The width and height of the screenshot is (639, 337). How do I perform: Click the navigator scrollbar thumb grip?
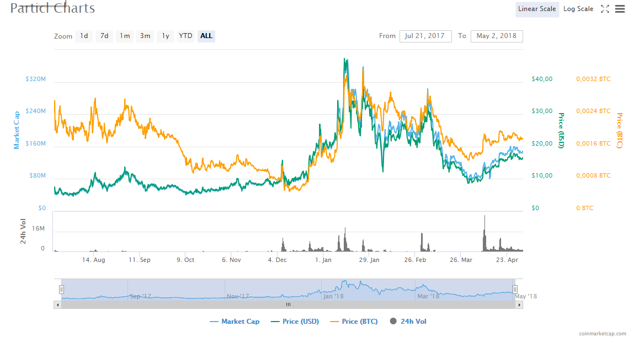[x=288, y=305]
